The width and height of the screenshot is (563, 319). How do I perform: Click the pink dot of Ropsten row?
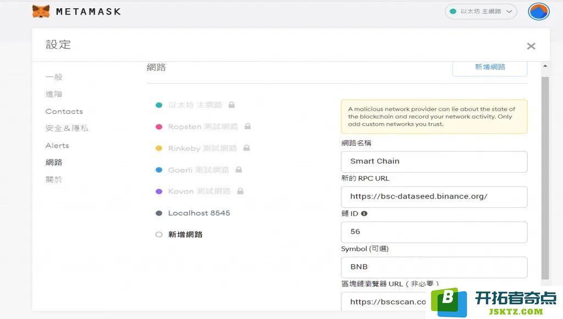[x=159, y=127]
